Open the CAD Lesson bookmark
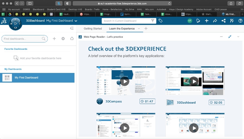This screenshot has height=139, width=244. pyautogui.click(x=221, y=9)
